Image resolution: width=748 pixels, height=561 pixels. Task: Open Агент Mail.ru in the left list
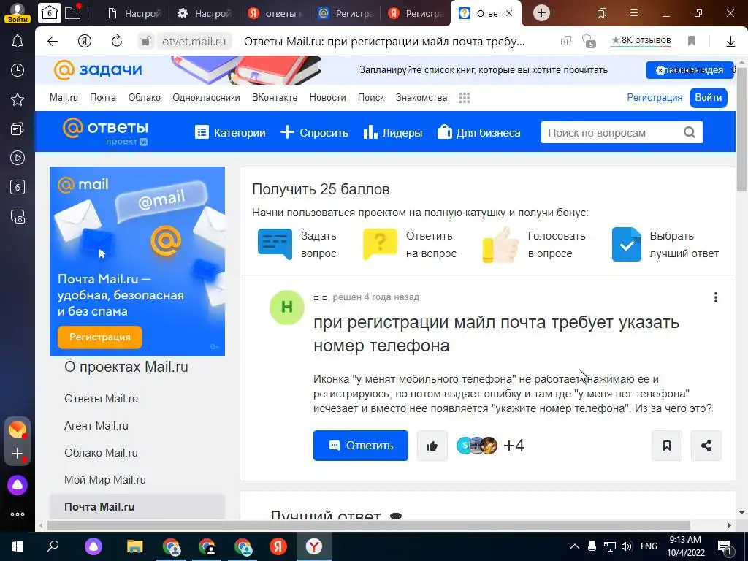96,426
